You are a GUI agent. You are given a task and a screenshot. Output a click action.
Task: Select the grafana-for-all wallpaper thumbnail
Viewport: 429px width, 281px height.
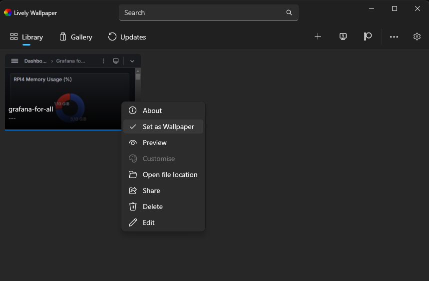63,92
